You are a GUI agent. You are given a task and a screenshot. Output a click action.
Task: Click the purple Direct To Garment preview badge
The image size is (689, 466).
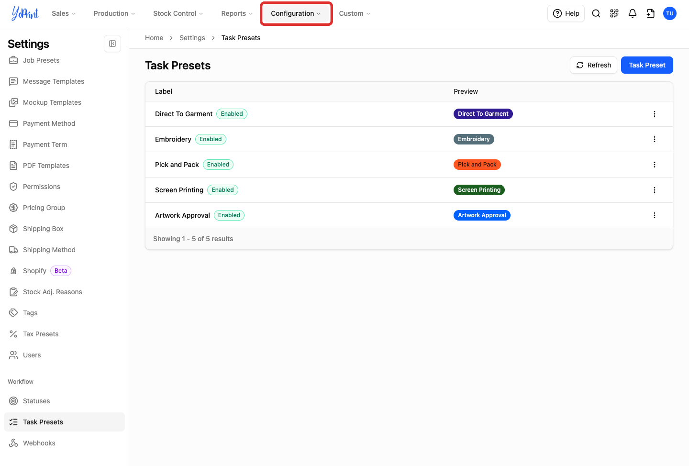(483, 114)
